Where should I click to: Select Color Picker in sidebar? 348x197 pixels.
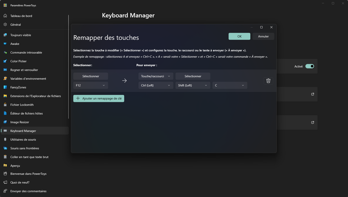(35, 61)
